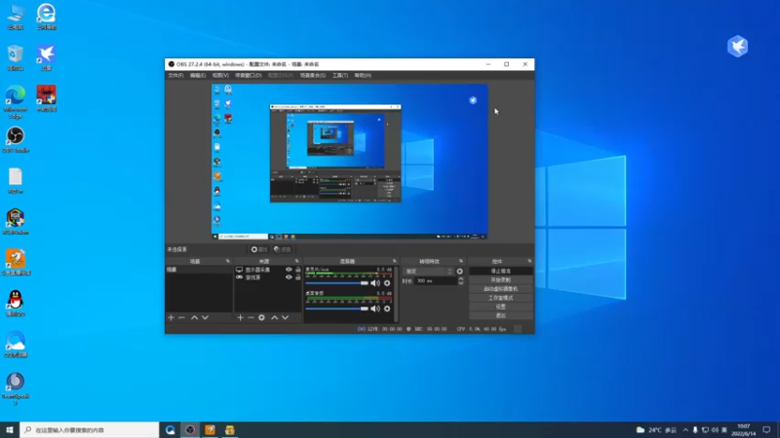Open the scene transition type dropdown

(428, 272)
